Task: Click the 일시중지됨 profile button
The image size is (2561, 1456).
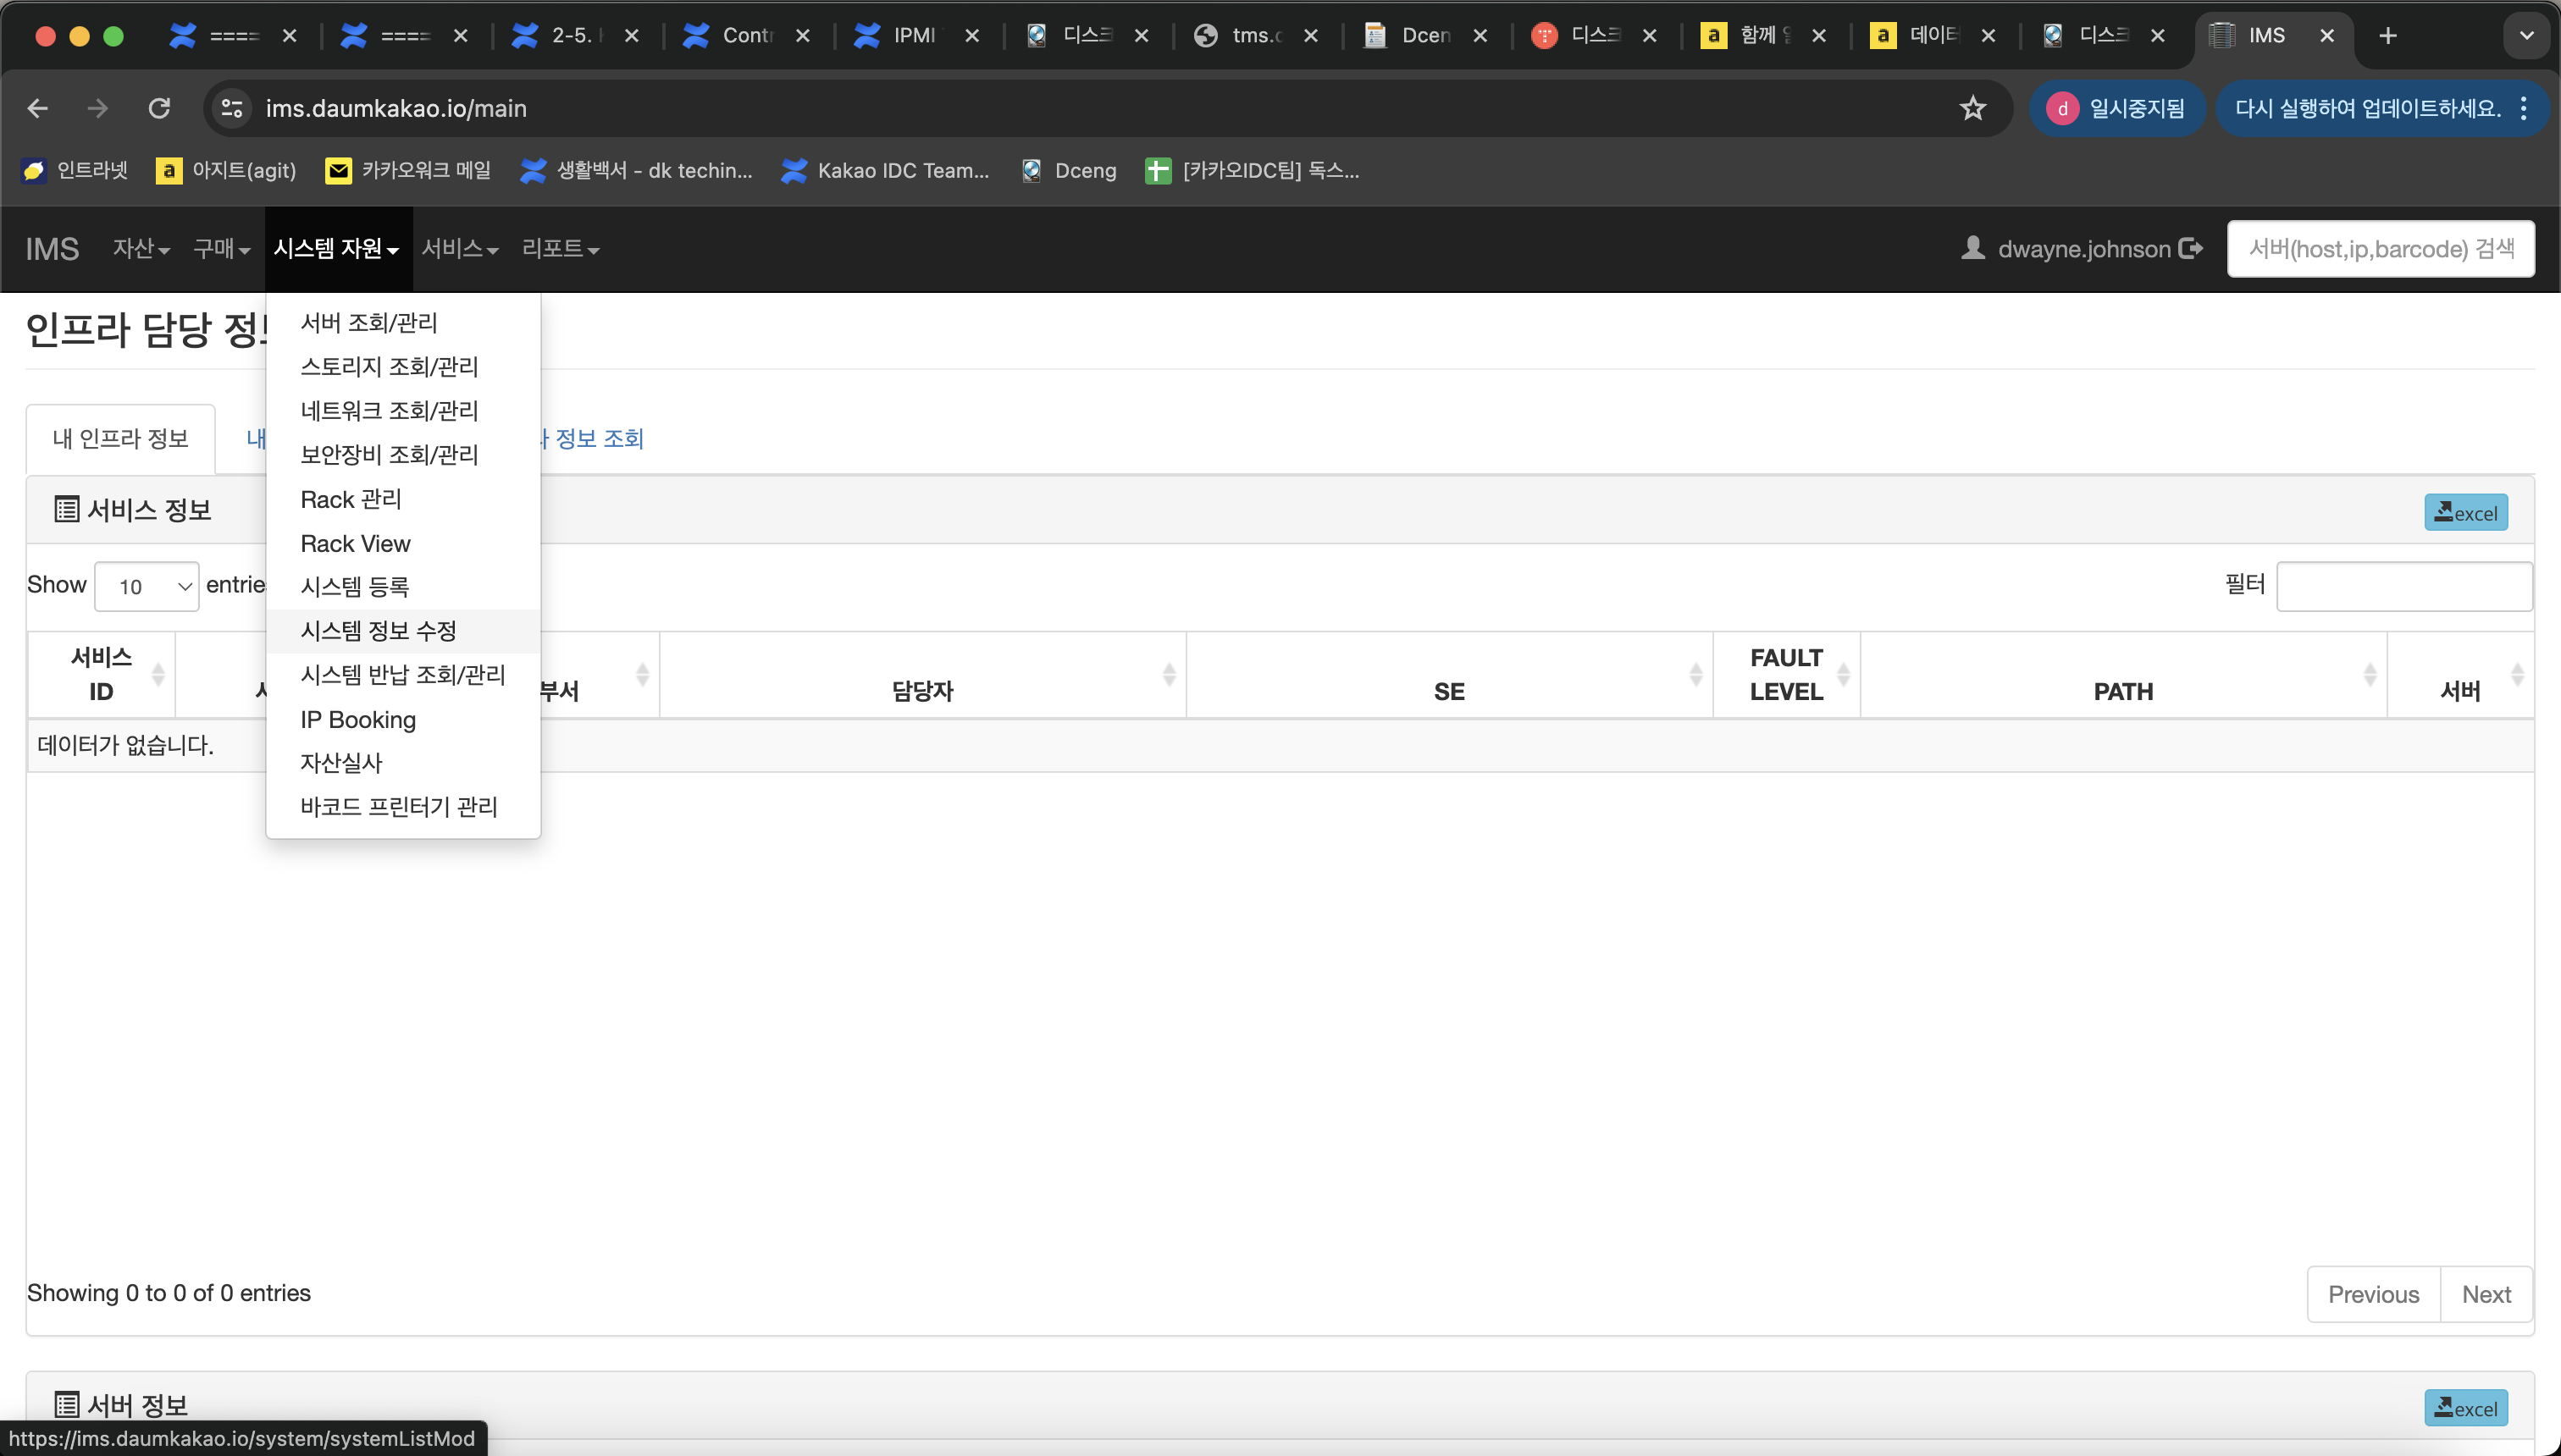Action: point(2117,108)
